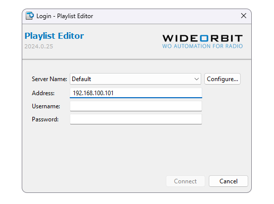Click the Address label
This screenshot has height=204, width=274.
pyautogui.click(x=43, y=93)
